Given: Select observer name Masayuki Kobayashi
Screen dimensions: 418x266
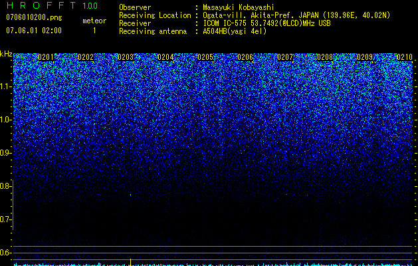Looking at the screenshot, I should pyautogui.click(x=239, y=7).
